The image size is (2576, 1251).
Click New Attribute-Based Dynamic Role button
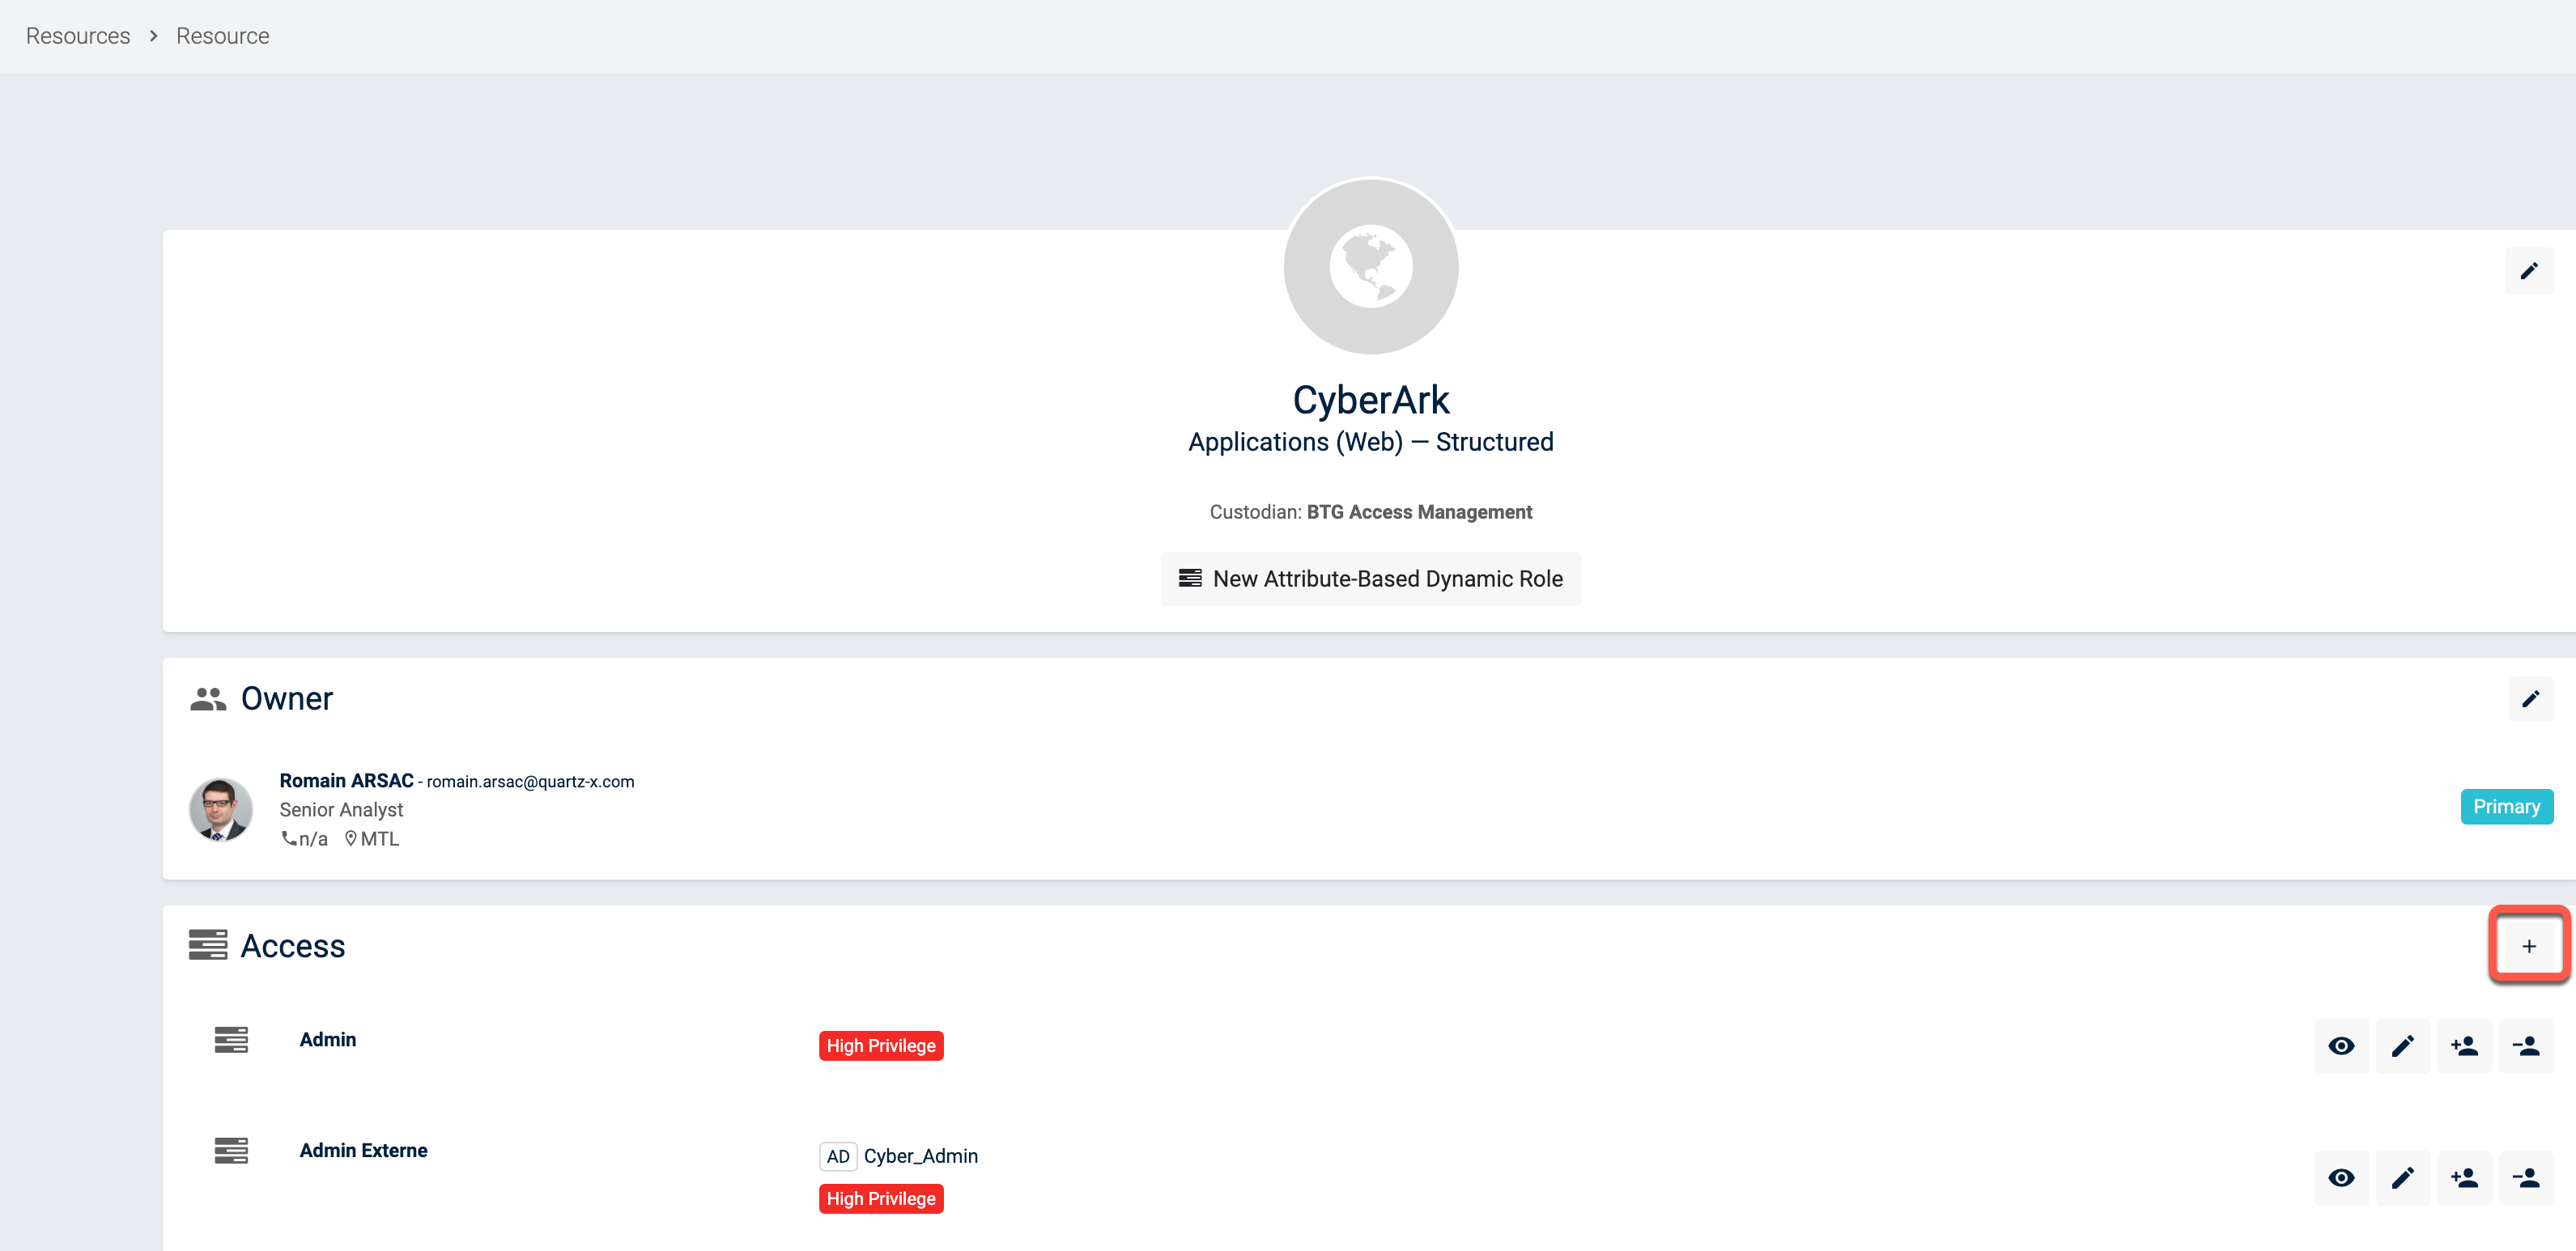pyautogui.click(x=1370, y=579)
